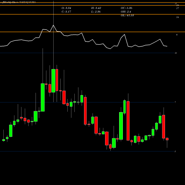Click the last red candlestick on the chart
This screenshot has width=185, height=185.
coord(167,139)
